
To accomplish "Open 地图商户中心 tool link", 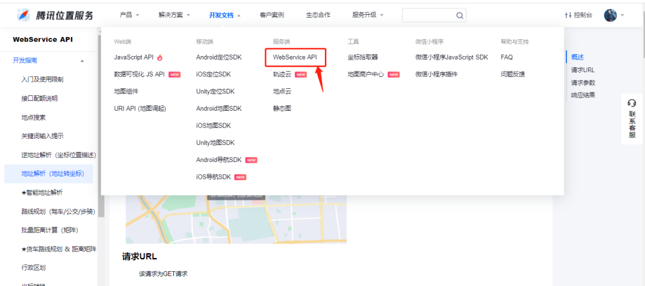I will (365, 74).
